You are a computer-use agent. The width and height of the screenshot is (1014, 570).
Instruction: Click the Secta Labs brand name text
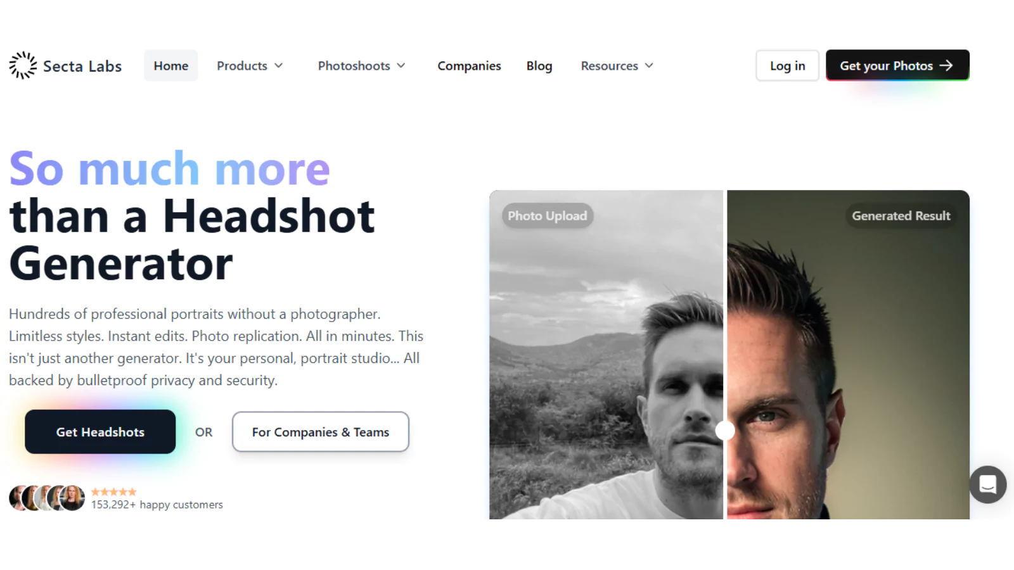[82, 66]
